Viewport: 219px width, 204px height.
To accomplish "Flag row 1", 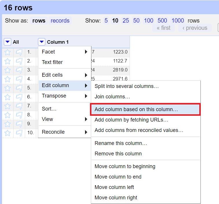I will [x=19, y=52].
